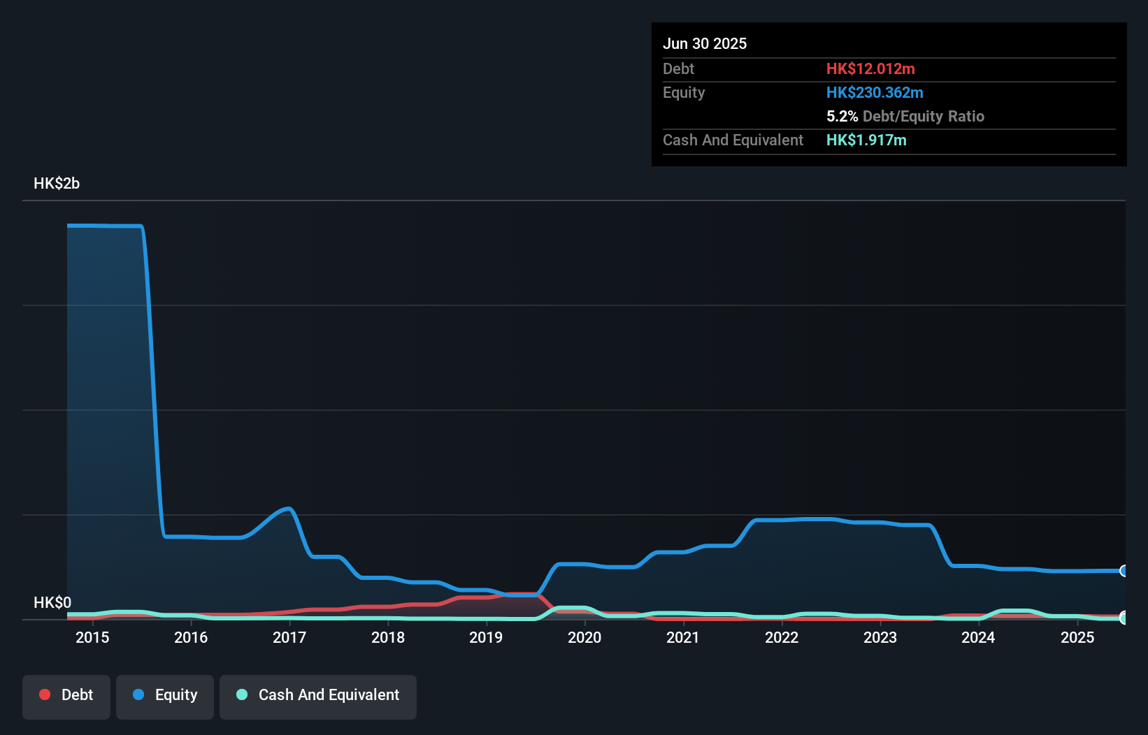Click the Debt label in tooltip
Viewport: 1148px width, 735px height.
pos(678,68)
